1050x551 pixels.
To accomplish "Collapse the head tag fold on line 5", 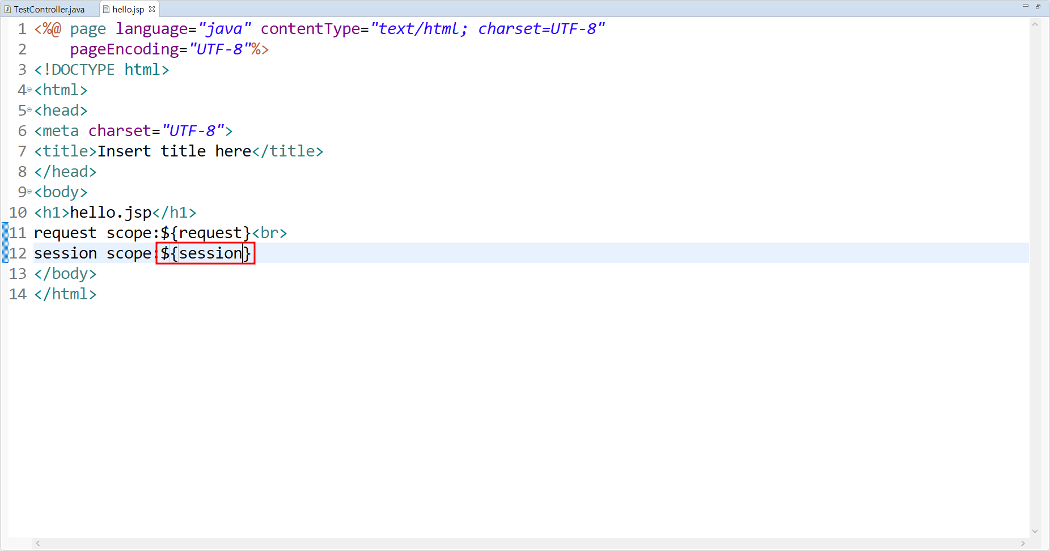I will pos(29,110).
